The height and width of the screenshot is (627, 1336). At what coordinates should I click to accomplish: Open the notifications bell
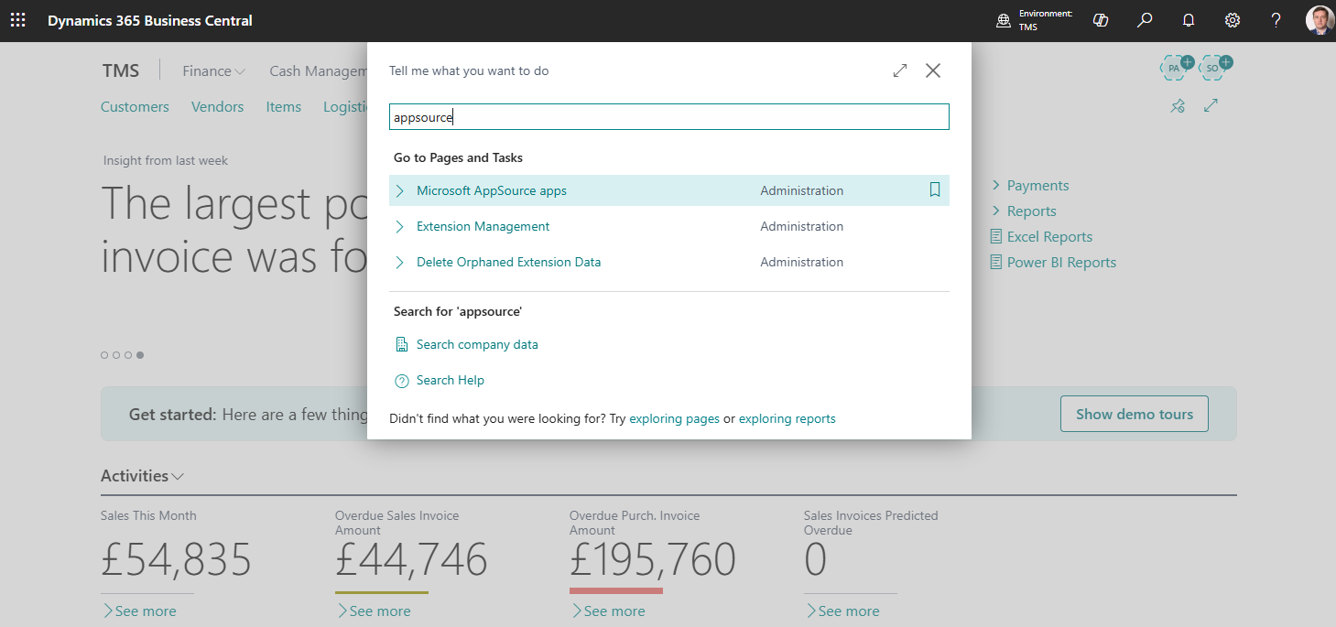click(x=1189, y=20)
